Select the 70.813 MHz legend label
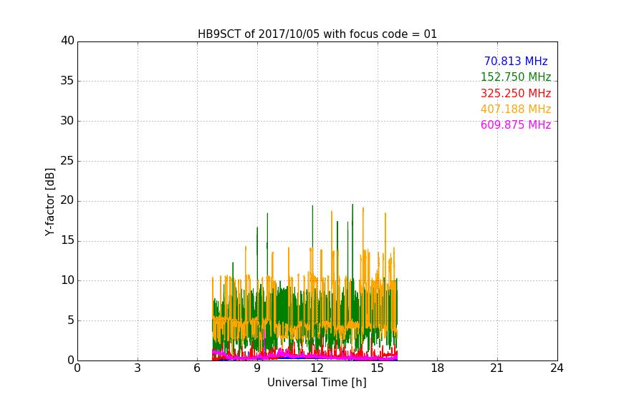Screen dimensions: 619x412 point(516,61)
